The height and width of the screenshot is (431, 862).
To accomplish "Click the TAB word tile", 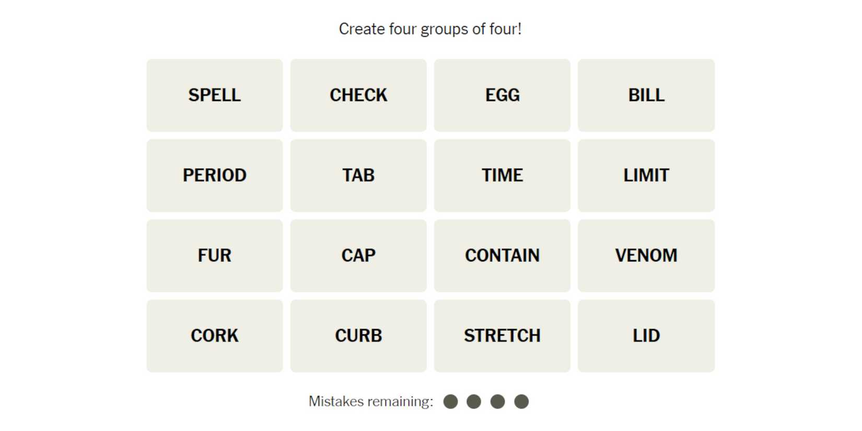I will click(x=358, y=176).
